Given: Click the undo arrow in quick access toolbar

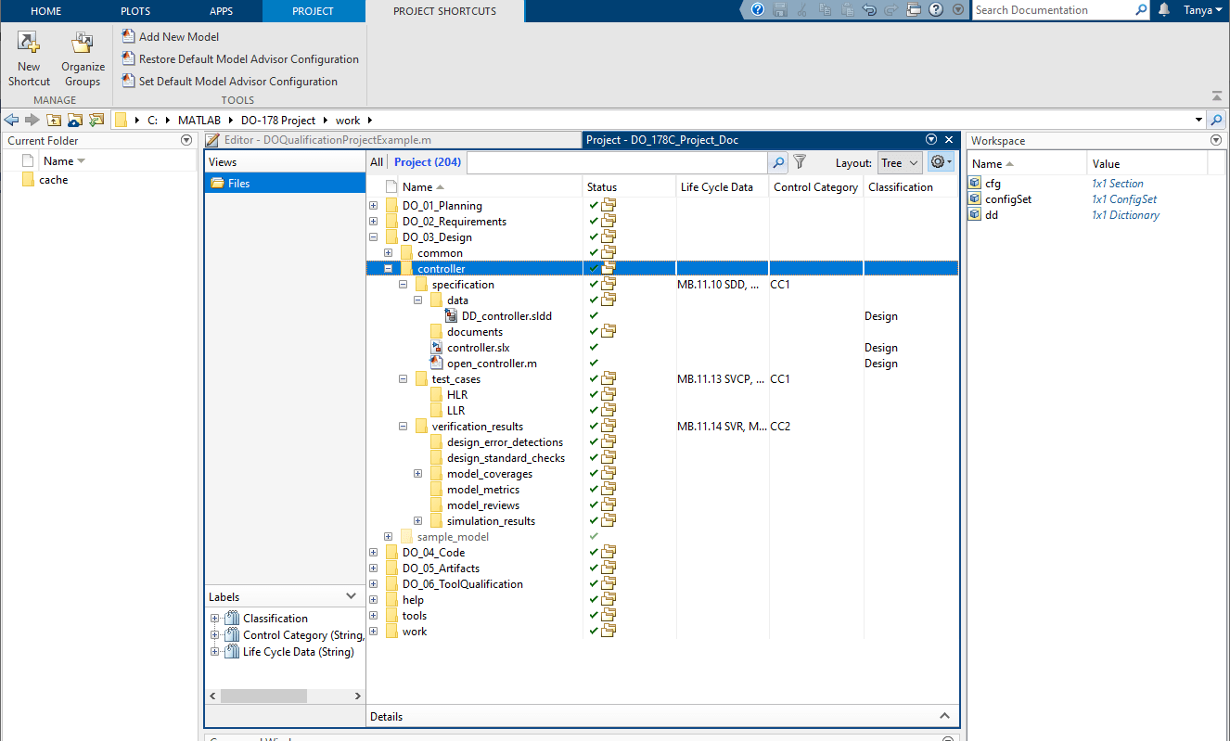Looking at the screenshot, I should point(871,10).
